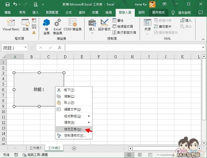This screenshot has width=207, height=158.
Task: Click the 巨集 (Macros) icon
Action: click(x=26, y=25)
